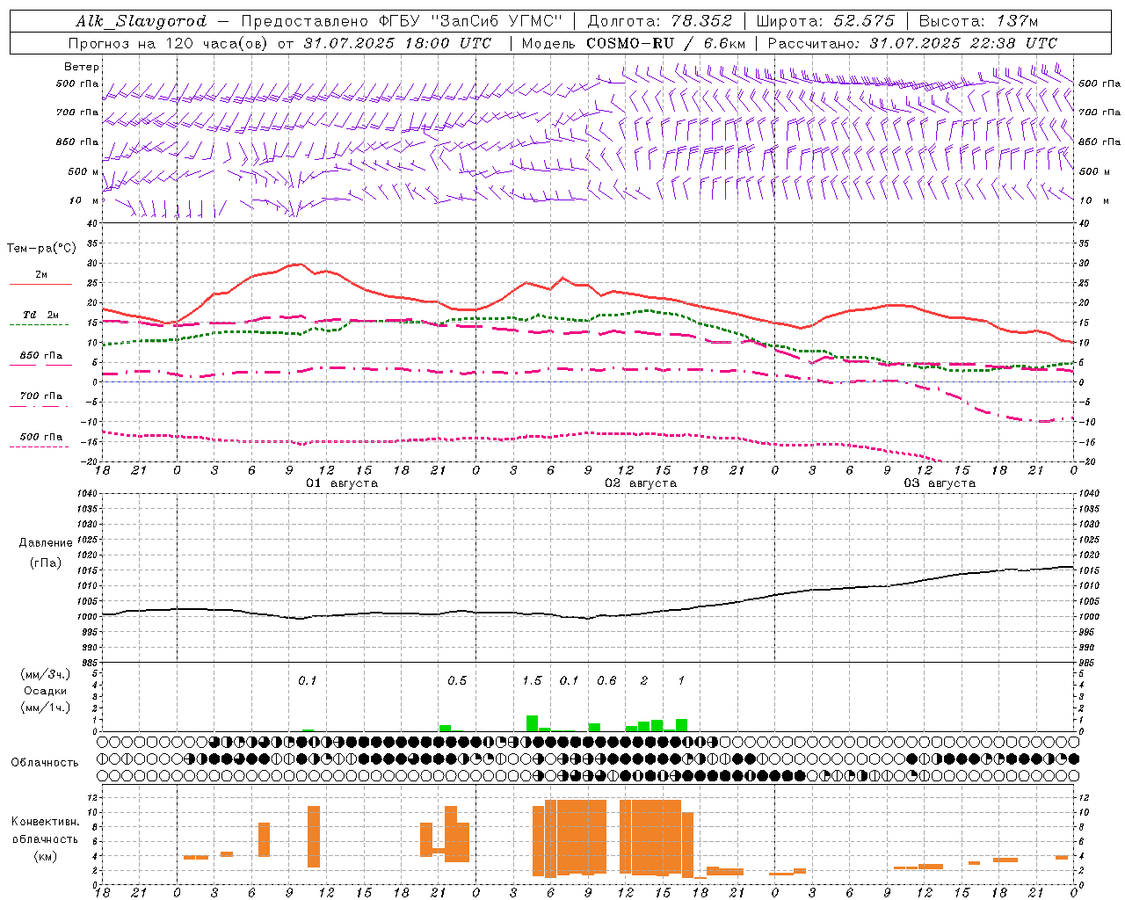This screenshot has height=900, width=1125.
Task: Click the Осадки precipitation label
Action: pos(45,691)
